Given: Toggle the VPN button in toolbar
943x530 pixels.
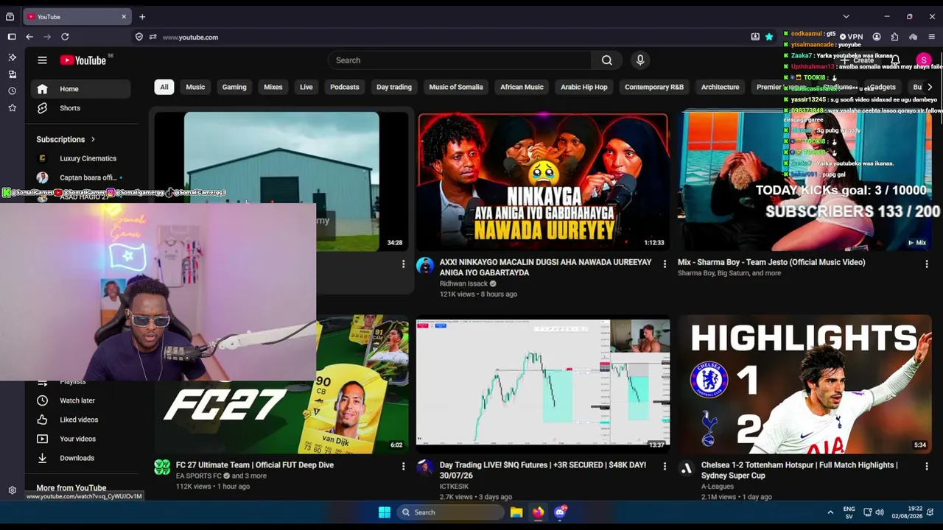Looking at the screenshot, I should [852, 37].
